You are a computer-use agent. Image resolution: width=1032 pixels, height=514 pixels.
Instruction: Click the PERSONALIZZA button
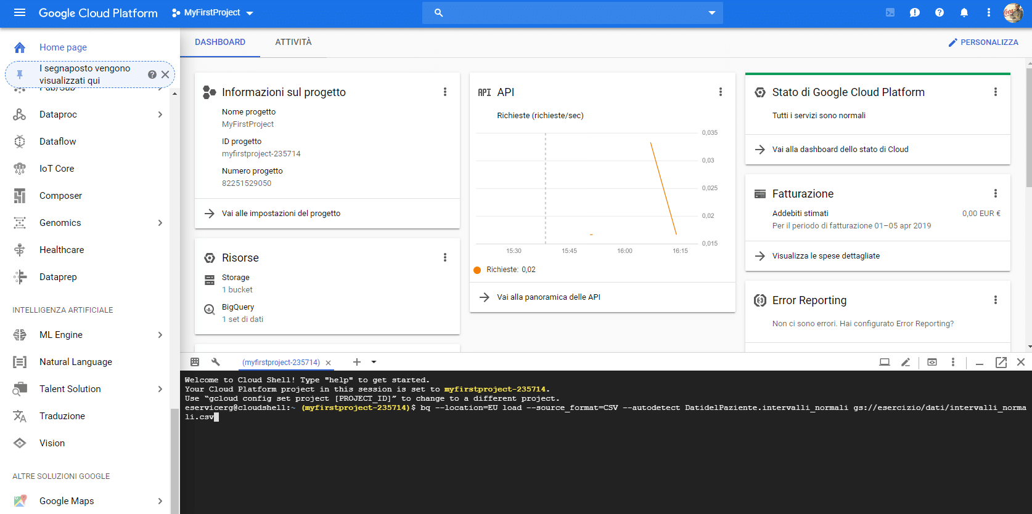tap(983, 42)
